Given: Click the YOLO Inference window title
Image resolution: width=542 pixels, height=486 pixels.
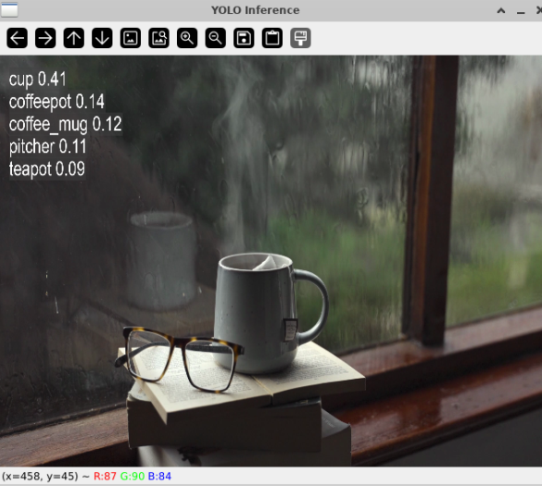Looking at the screenshot, I should pyautogui.click(x=256, y=10).
